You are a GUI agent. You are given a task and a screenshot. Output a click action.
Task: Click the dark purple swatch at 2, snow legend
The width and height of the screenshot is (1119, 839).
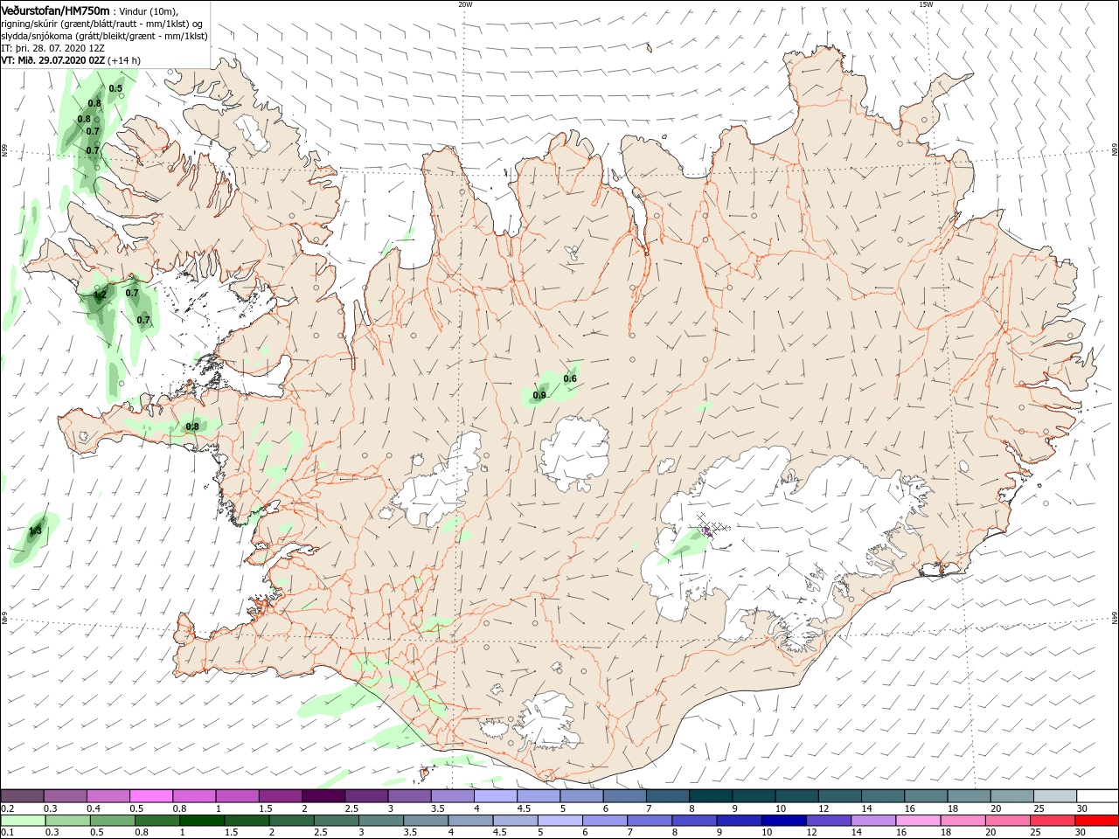[x=323, y=795]
